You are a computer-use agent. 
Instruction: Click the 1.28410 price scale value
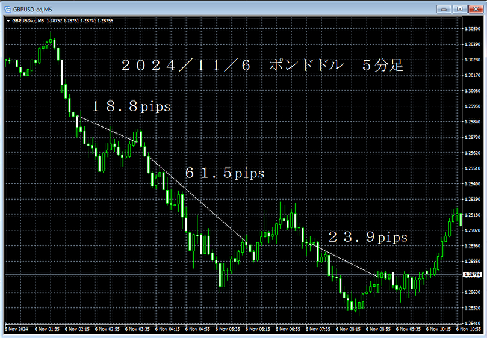pos(473,323)
